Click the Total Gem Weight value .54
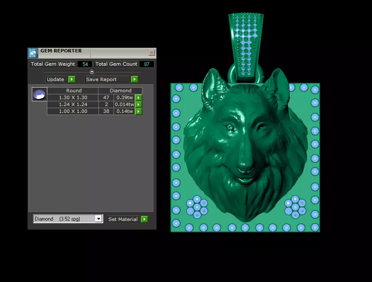 (x=85, y=64)
